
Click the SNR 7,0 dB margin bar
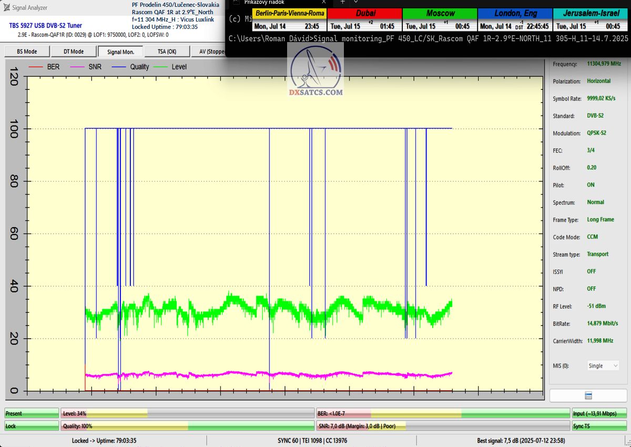pos(443,426)
